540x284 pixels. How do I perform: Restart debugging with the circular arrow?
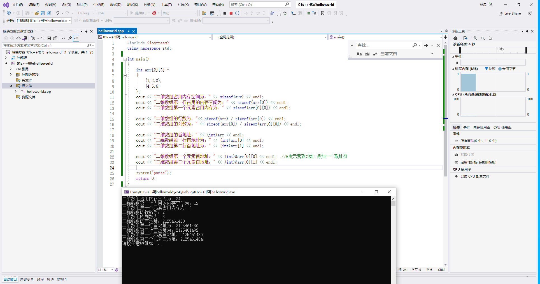point(237,13)
